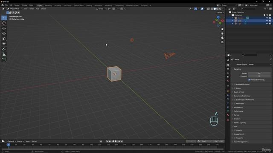Select the Scale tool

tap(4, 38)
